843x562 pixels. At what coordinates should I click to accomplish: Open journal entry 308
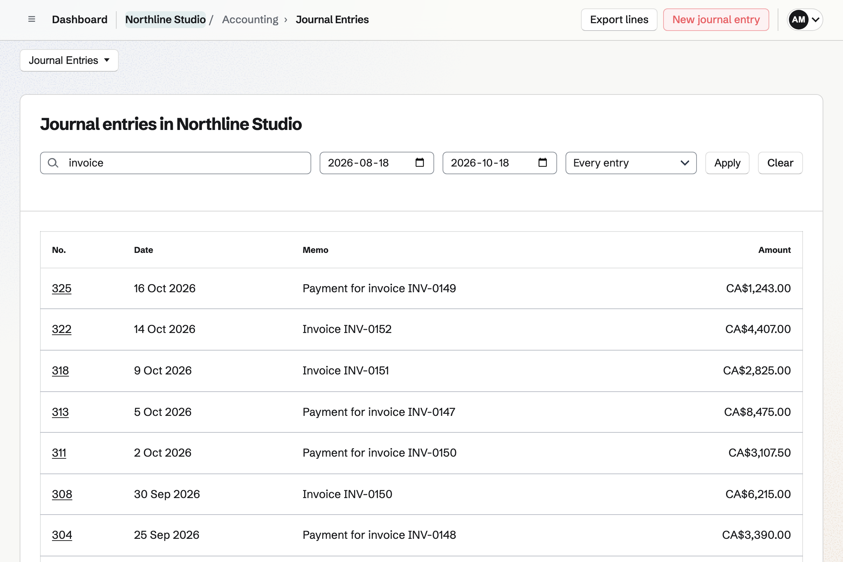[x=62, y=494]
